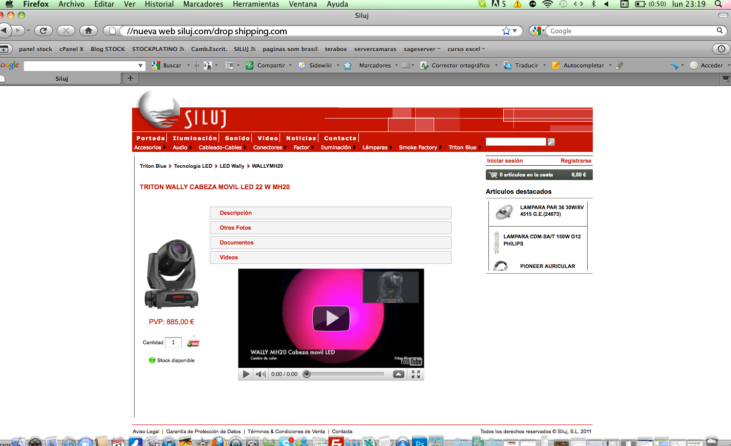Open the Herramientas menu

point(256,4)
